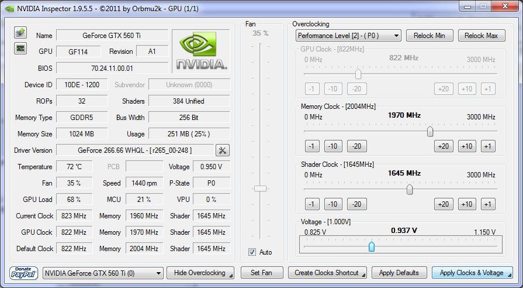Increase Memory Clock by 10 MHz
The image size is (523, 288).
tap(467, 146)
